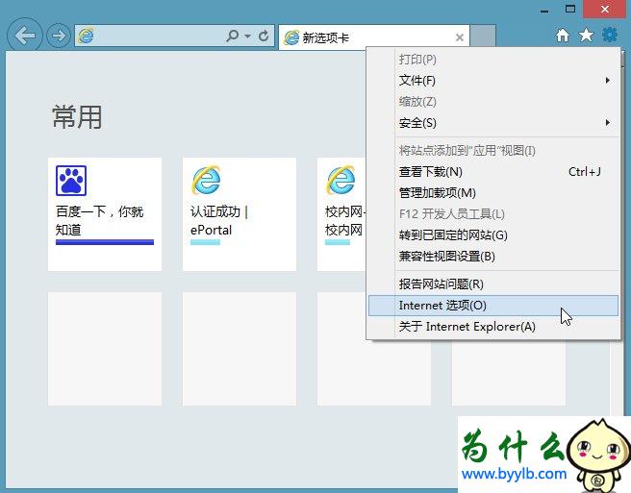The image size is (631, 493).
Task: Click the empty first tile in second row
Action: pos(105,349)
